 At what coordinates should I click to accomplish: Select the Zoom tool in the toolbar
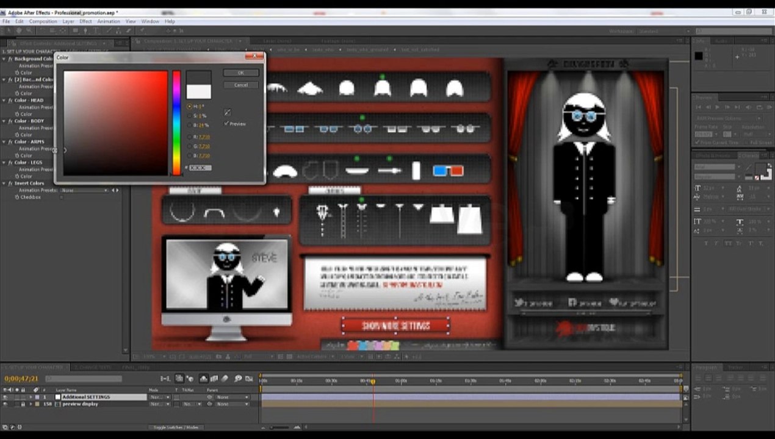point(29,30)
